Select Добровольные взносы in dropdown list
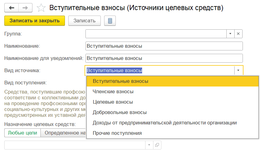This screenshot has width=264, height=151. pyautogui.click(x=119, y=112)
